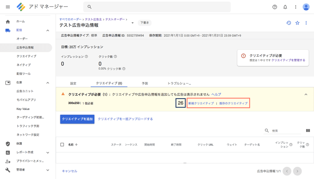The height and width of the screenshot is (179, 314).
Task: Collapse the 在庫 section chevron
Action: tap(47, 83)
